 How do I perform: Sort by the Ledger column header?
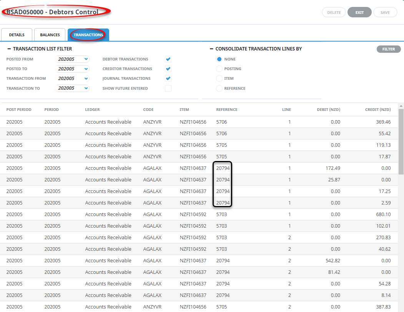pyautogui.click(x=93, y=109)
